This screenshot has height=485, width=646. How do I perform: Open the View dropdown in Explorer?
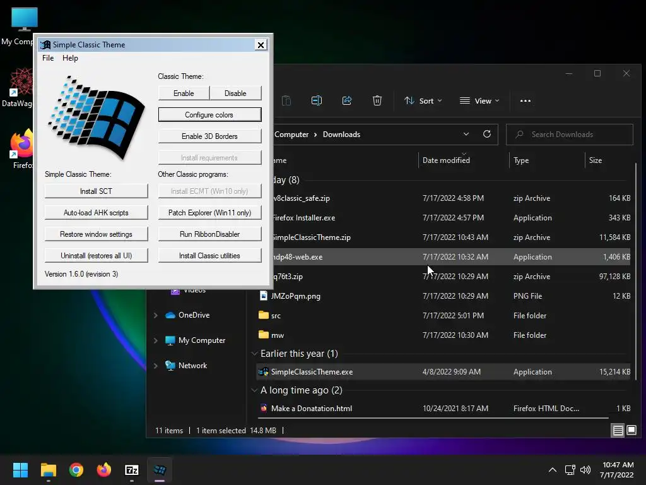tap(479, 100)
